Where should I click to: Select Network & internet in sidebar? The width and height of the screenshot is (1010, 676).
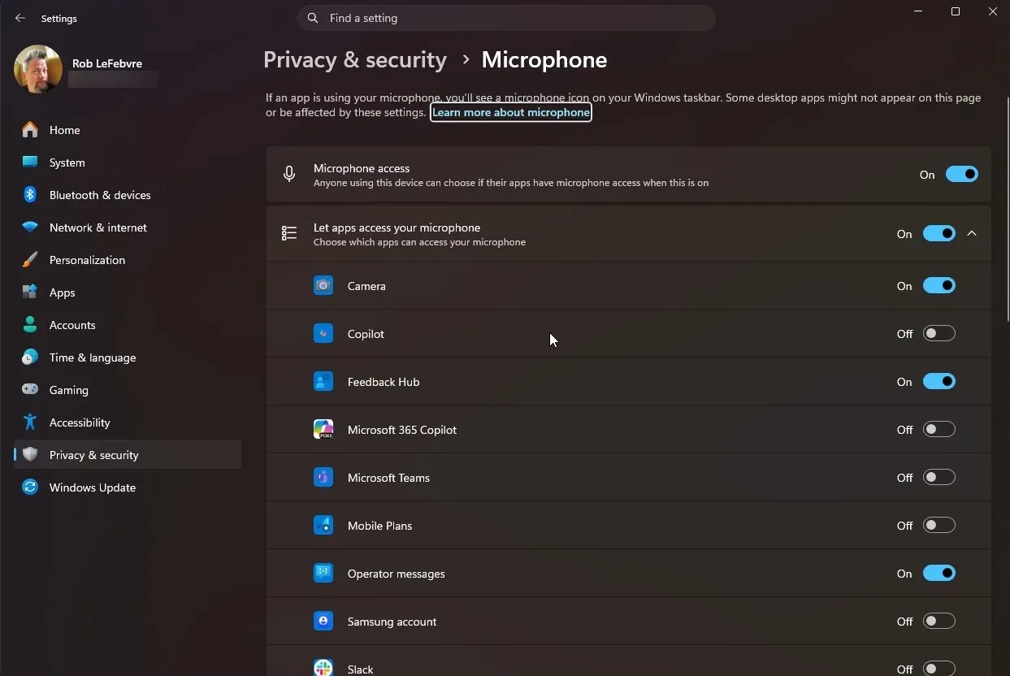[128, 227]
